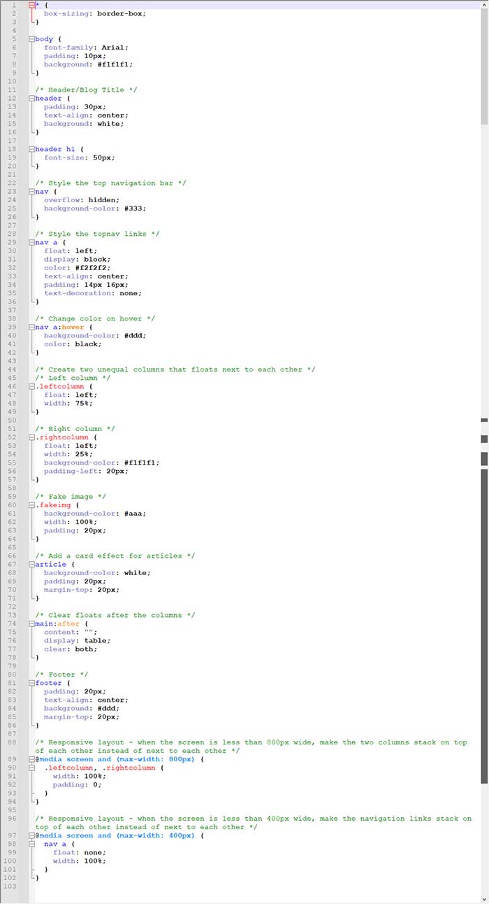
Task: Click the "display: table;" line
Action: pyautogui.click(x=78, y=641)
